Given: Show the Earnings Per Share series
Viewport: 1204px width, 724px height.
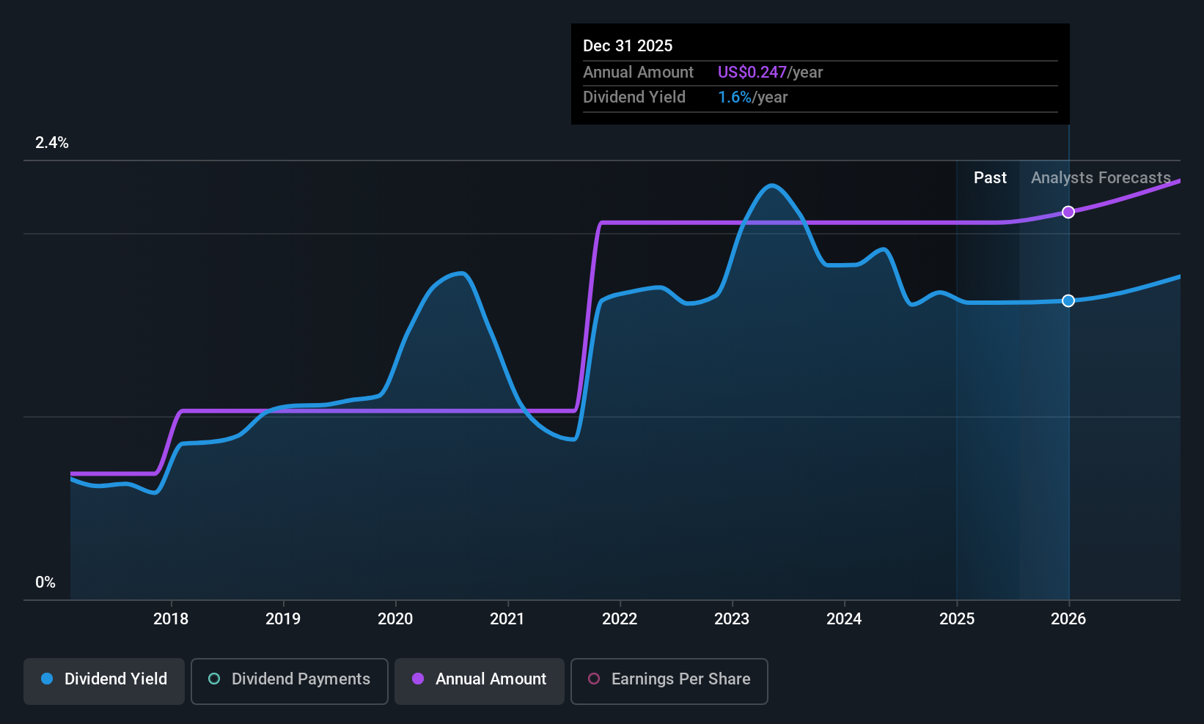Looking at the screenshot, I should pyautogui.click(x=669, y=681).
